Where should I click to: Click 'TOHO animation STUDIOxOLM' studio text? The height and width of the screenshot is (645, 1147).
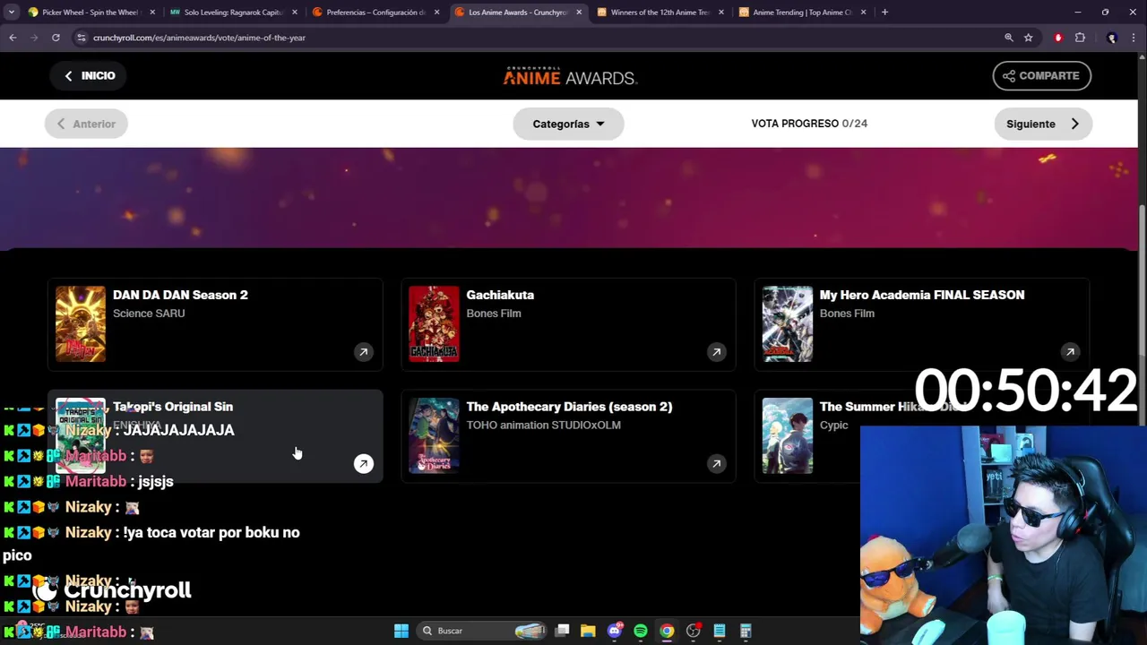(543, 426)
